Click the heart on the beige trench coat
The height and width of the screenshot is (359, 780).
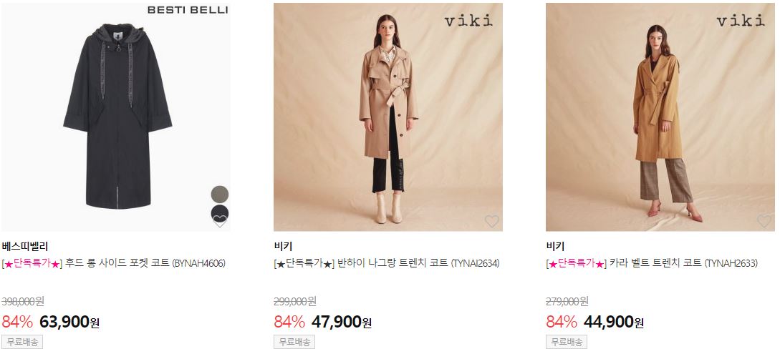point(491,222)
